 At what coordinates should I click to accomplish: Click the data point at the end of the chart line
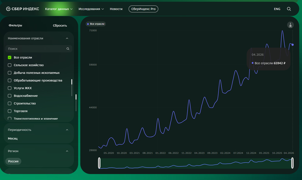(x=293, y=45)
